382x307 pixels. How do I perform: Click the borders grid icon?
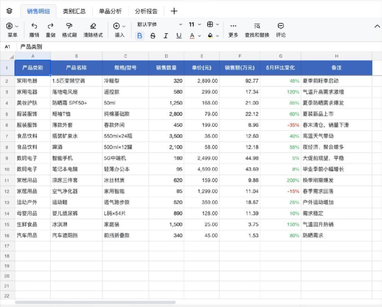point(210,24)
